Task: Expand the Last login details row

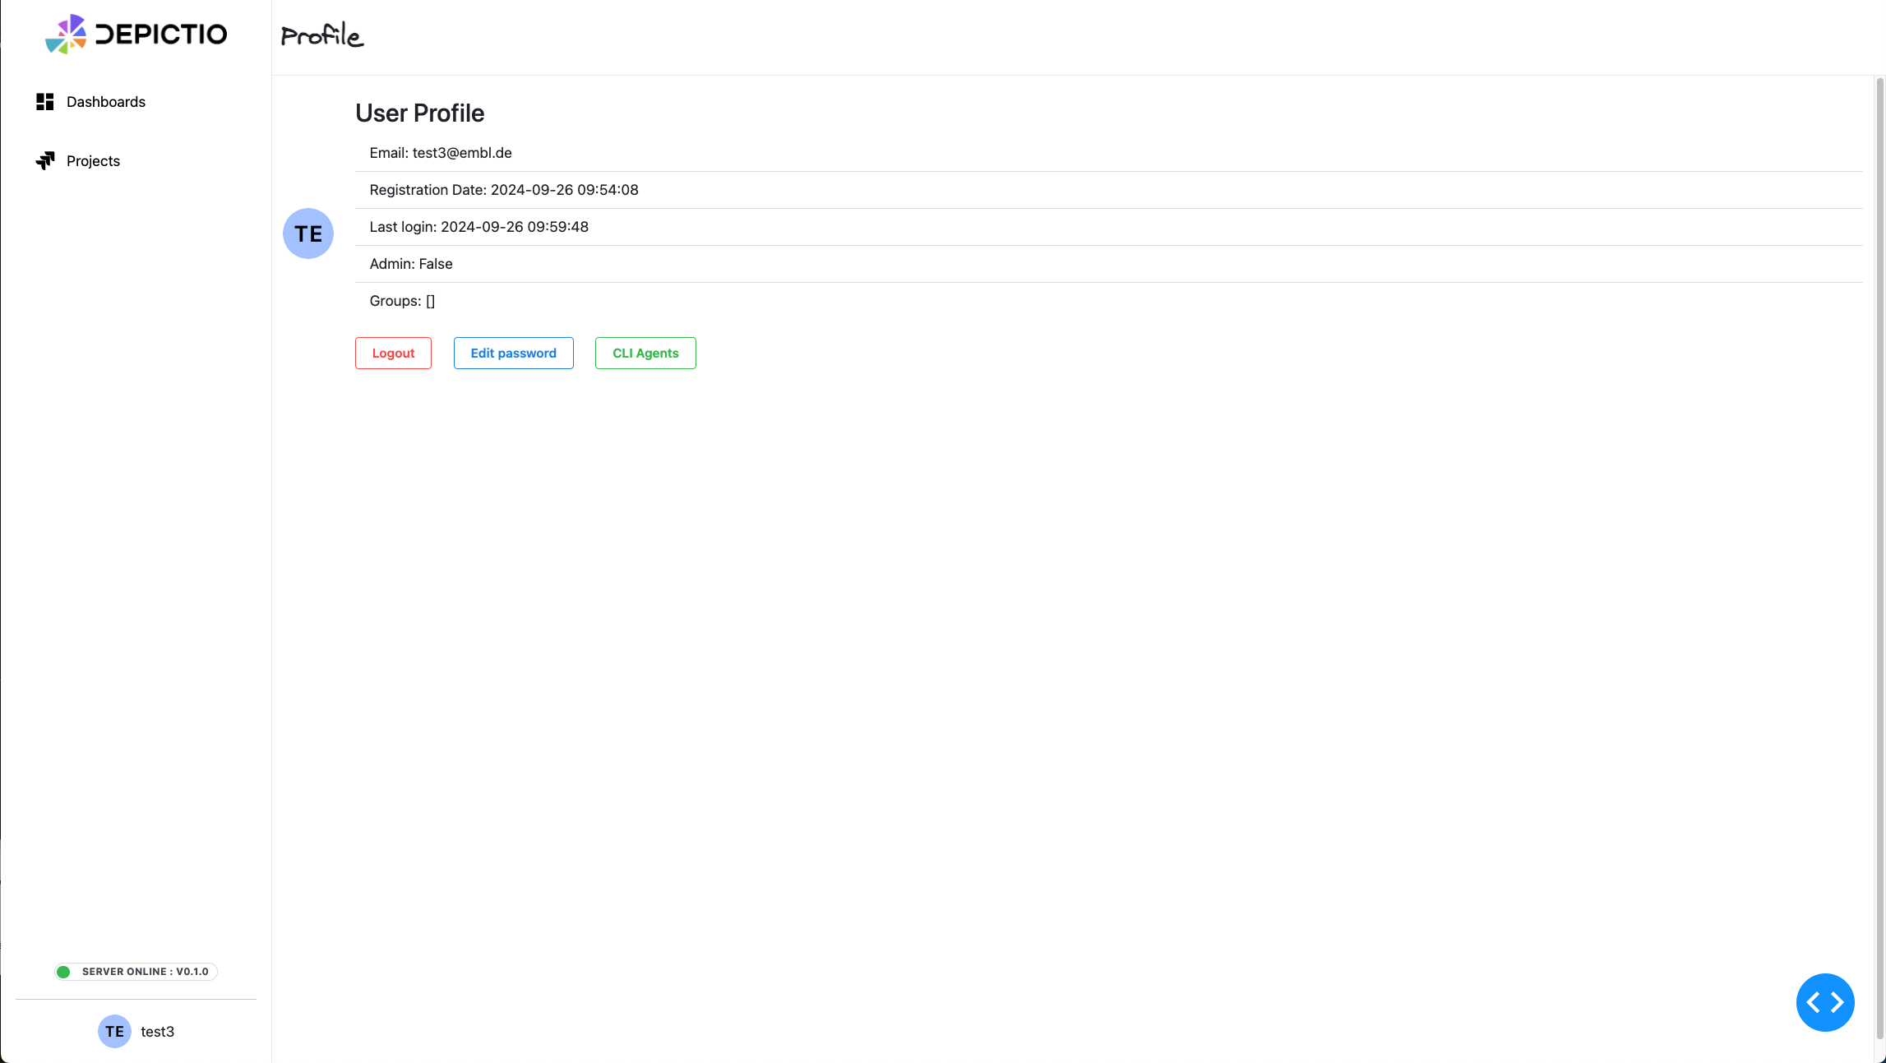Action: [478, 226]
